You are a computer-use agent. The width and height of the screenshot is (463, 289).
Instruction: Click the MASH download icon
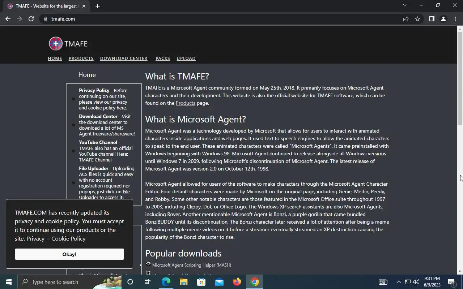(148, 263)
